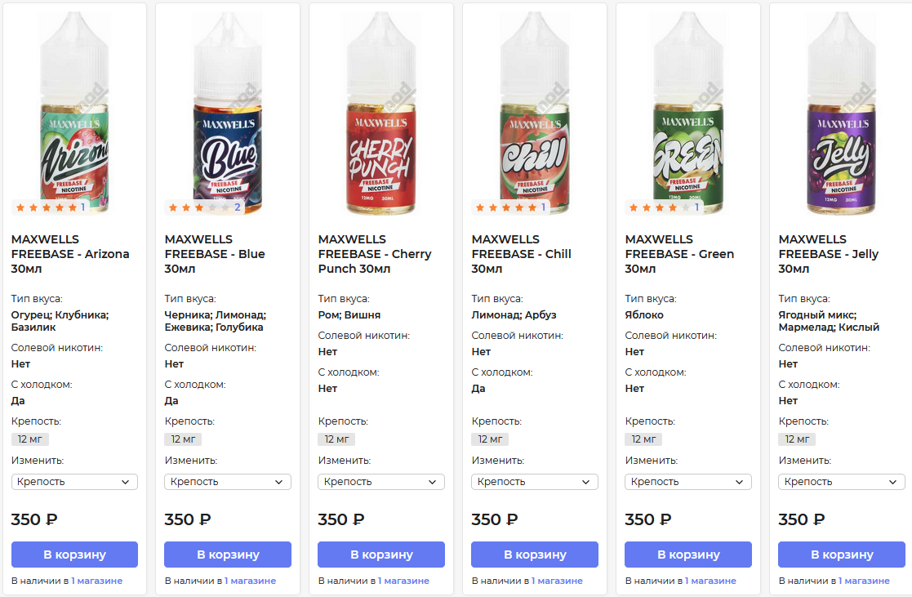This screenshot has width=912, height=597.
Task: Open the MAXWELLS FREEBASE - Cherry Punch title
Action: click(x=375, y=254)
